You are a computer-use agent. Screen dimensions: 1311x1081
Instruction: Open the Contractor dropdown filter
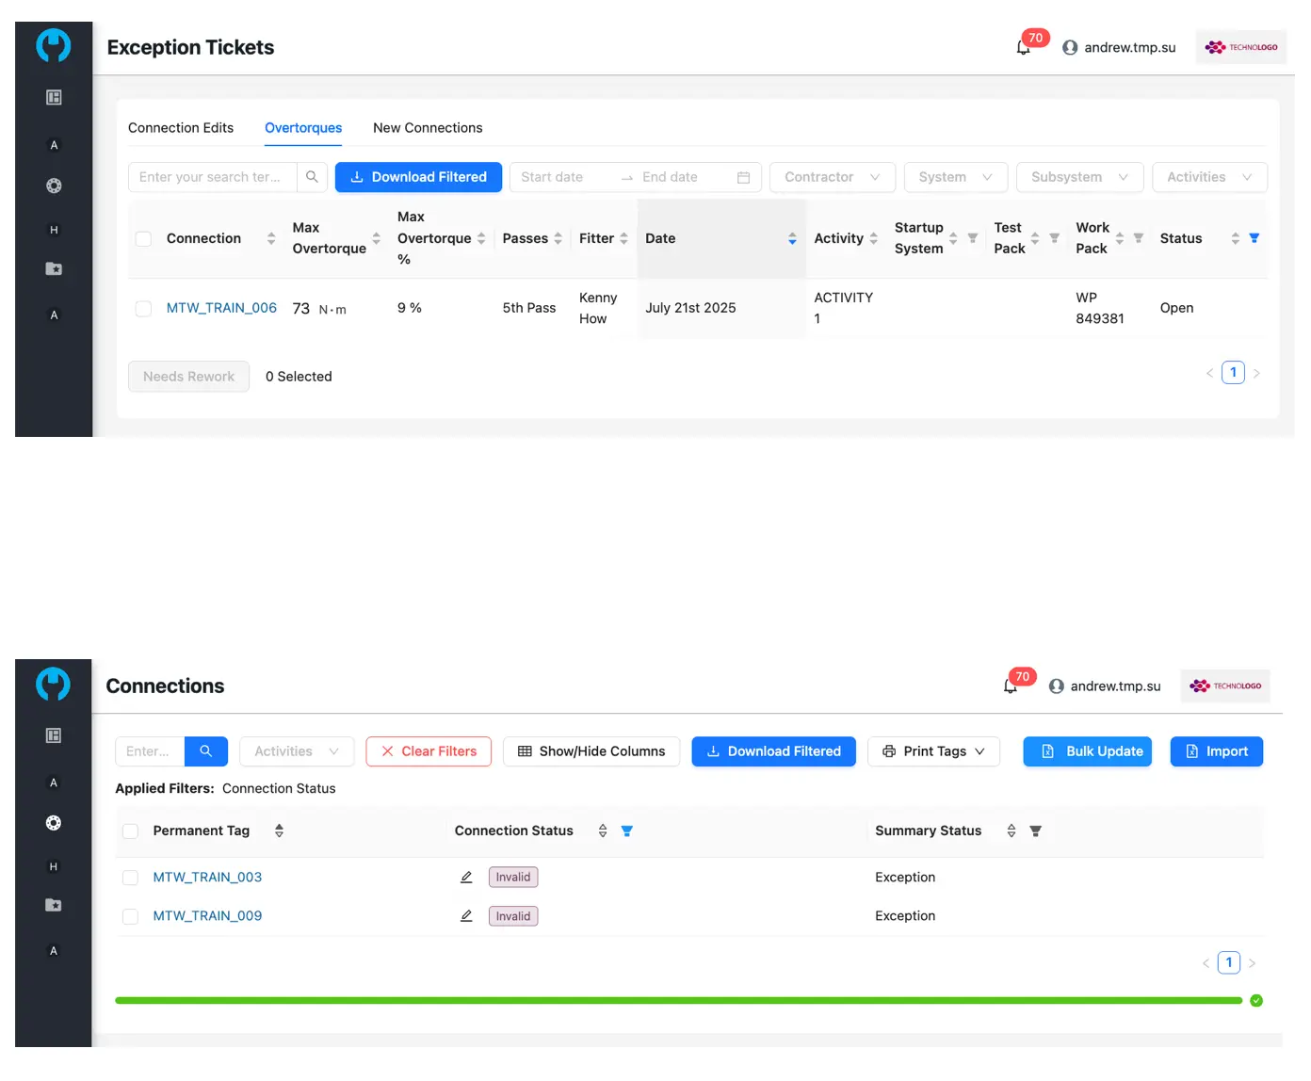832,177
